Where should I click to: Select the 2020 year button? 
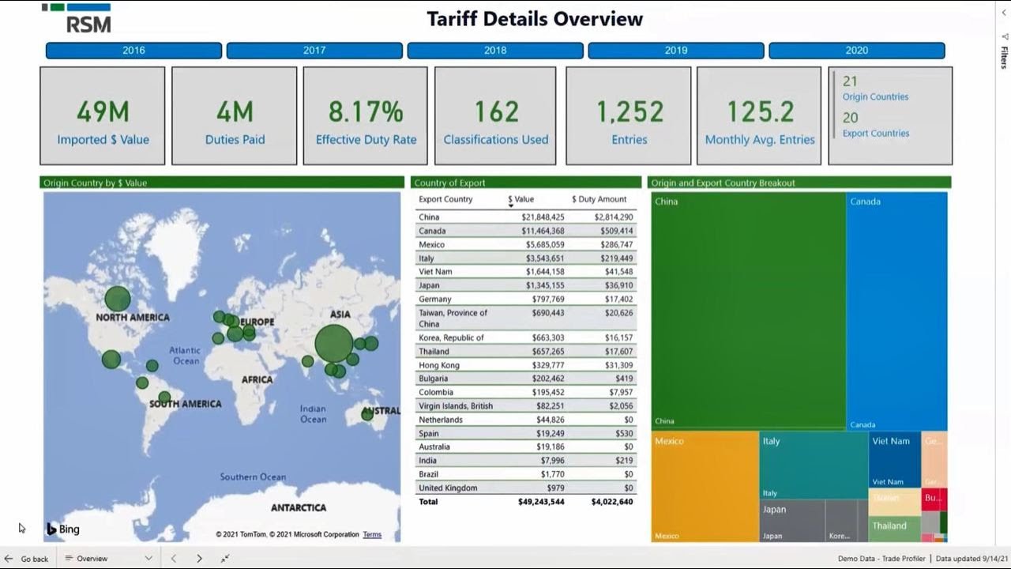pos(857,51)
